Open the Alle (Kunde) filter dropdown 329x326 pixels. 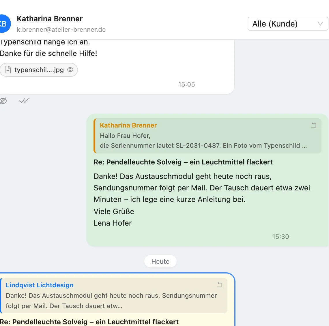[x=288, y=24]
